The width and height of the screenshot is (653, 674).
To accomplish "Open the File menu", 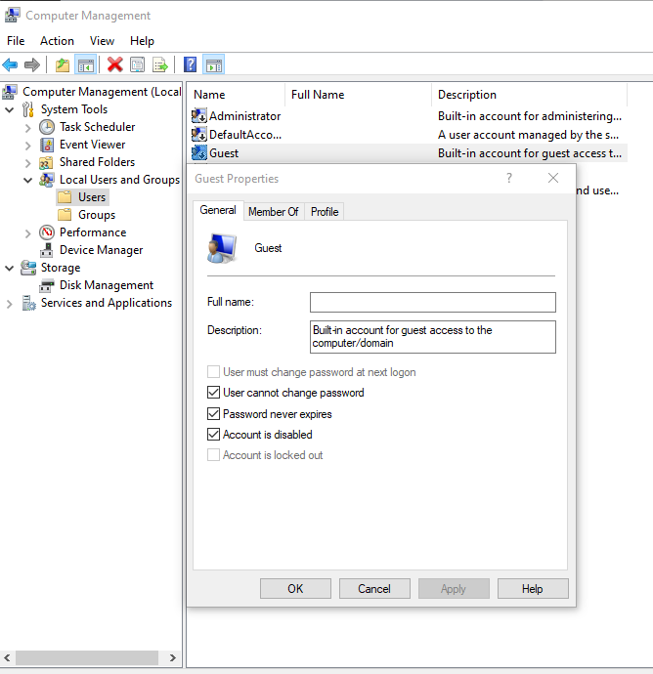I will pyautogui.click(x=16, y=41).
